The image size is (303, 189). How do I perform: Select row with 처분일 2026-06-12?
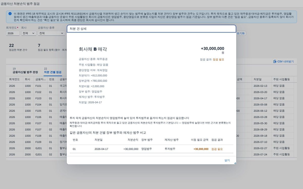coord(151,111)
